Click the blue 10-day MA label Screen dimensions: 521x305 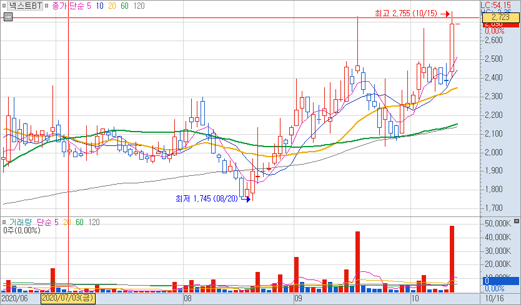[x=99, y=6]
